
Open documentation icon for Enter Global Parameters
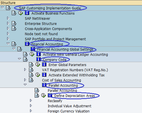(31, 64)
